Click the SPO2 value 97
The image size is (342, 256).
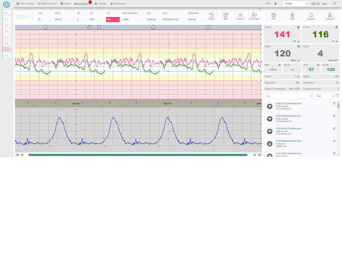click(311, 69)
